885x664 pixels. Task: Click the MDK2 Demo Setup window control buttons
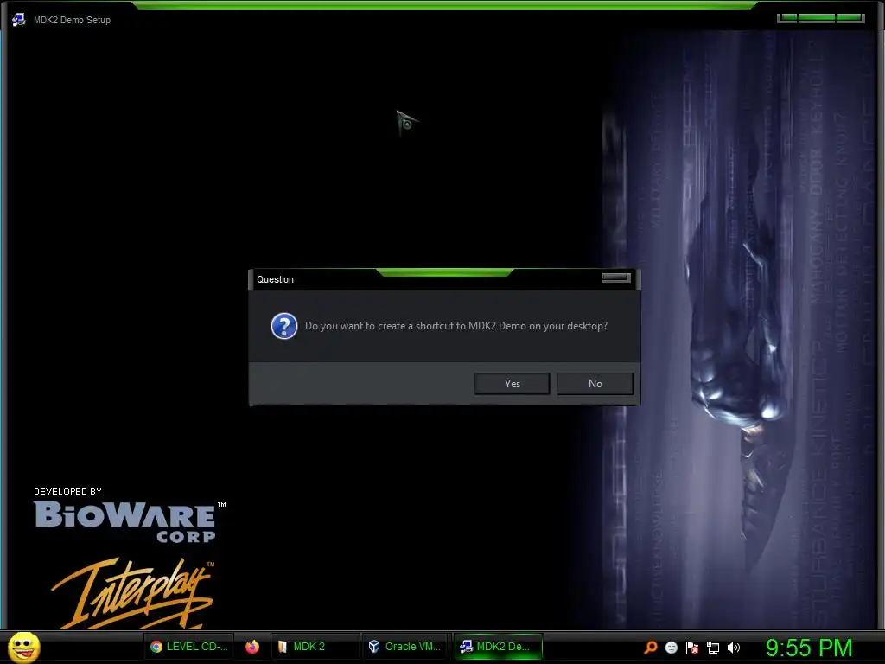click(821, 18)
